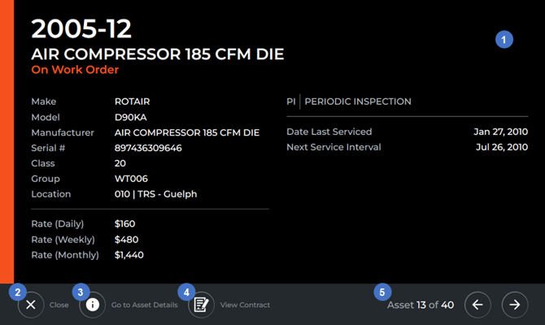This screenshot has width=545, height=325.
Task: Click the Close text label
Action: [x=59, y=305]
